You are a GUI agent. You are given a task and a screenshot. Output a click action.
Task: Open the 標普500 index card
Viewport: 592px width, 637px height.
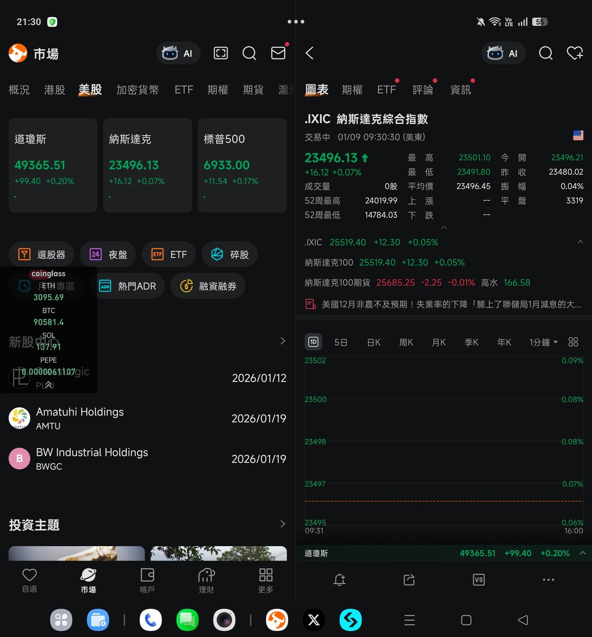[242, 165]
